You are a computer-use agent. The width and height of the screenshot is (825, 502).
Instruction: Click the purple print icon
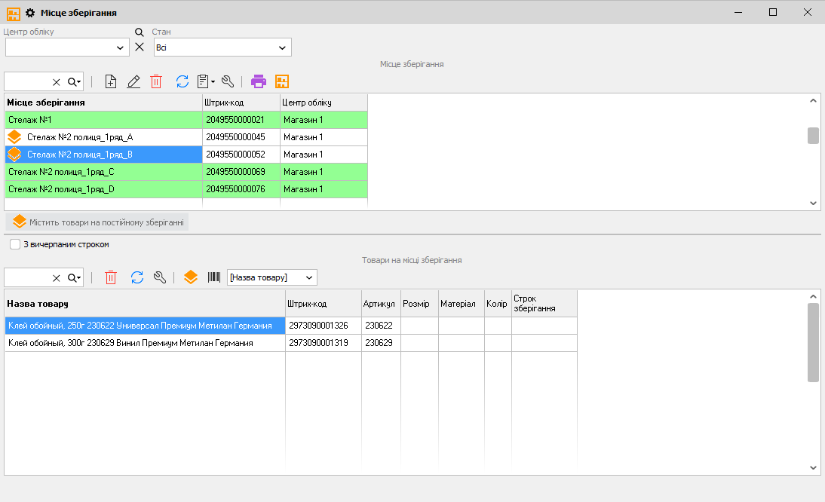click(x=259, y=82)
